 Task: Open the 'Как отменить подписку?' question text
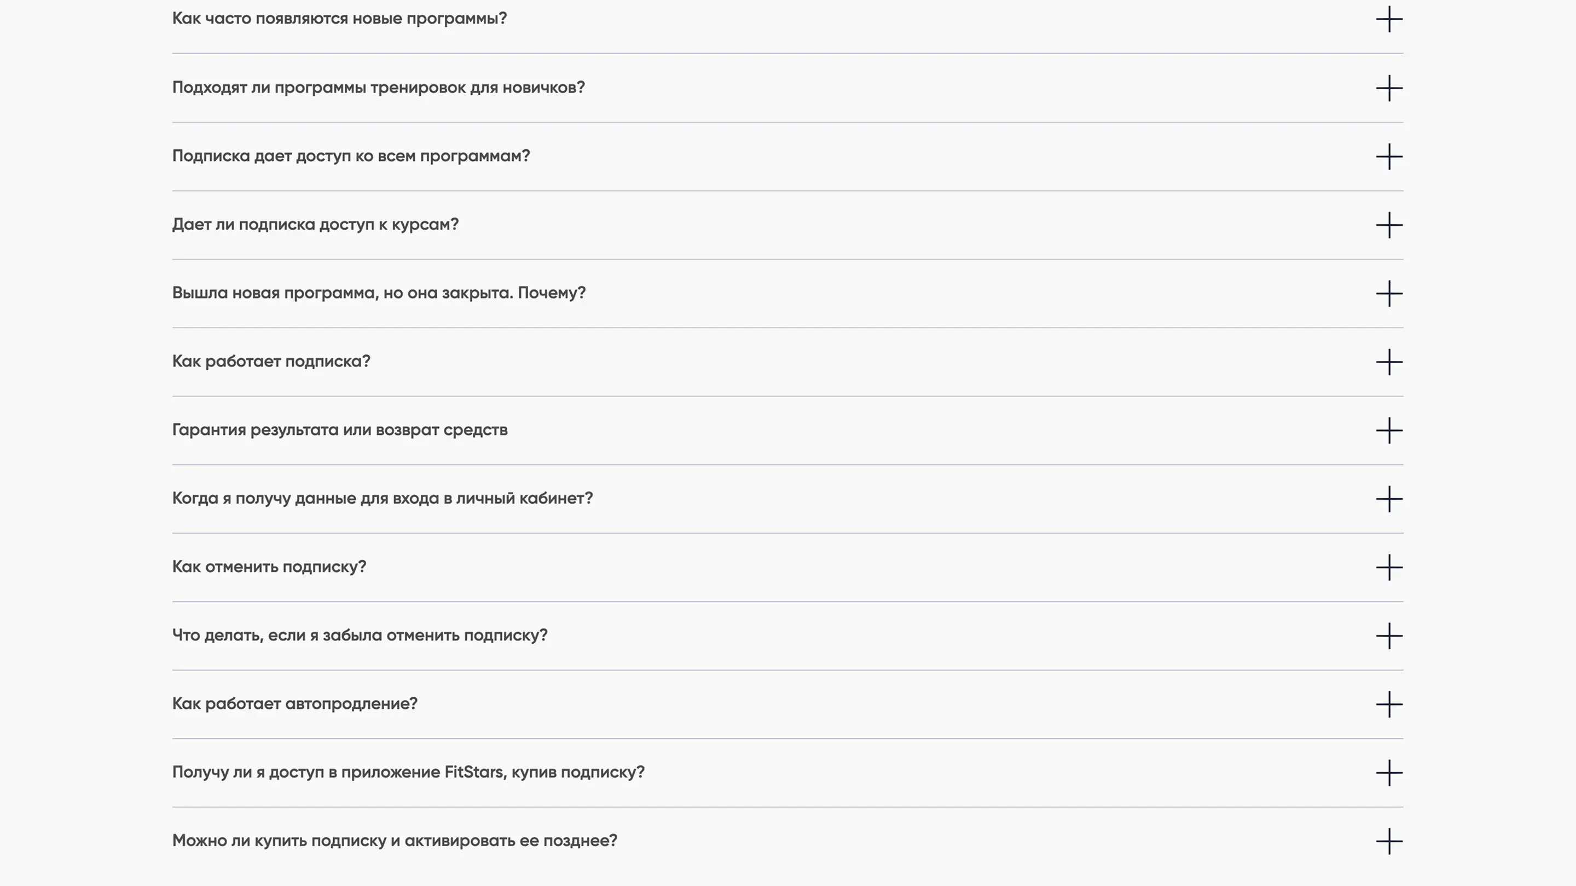pyautogui.click(x=269, y=567)
